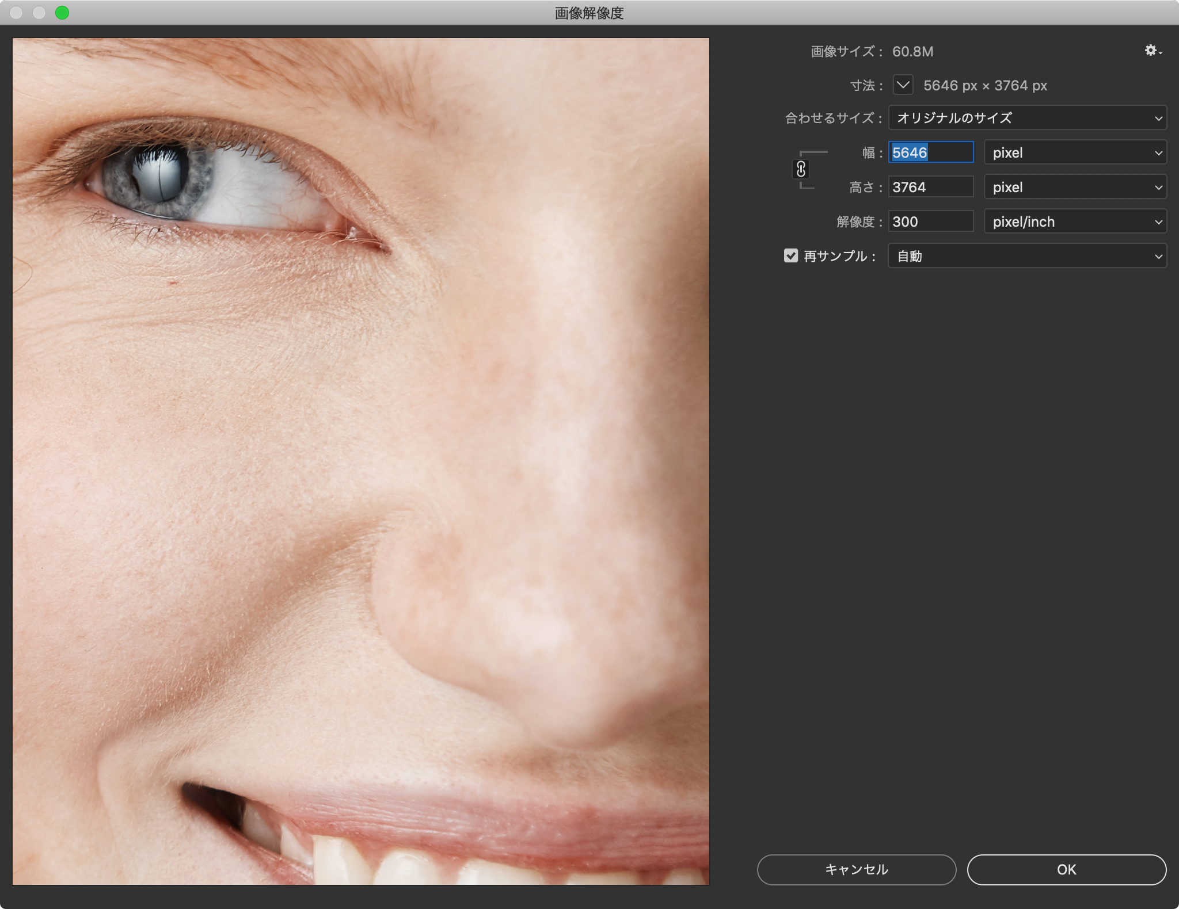The width and height of the screenshot is (1179, 909).
Task: Open the pixel/inch resolution unit dropdown
Action: click(1074, 221)
